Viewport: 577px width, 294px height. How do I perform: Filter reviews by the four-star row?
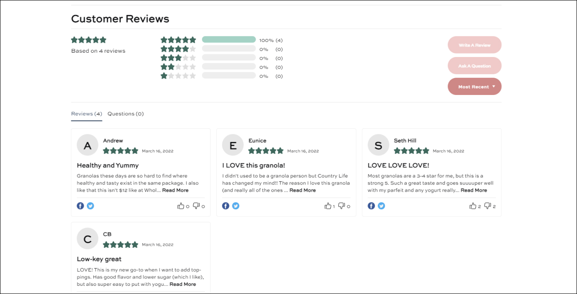tap(222, 49)
